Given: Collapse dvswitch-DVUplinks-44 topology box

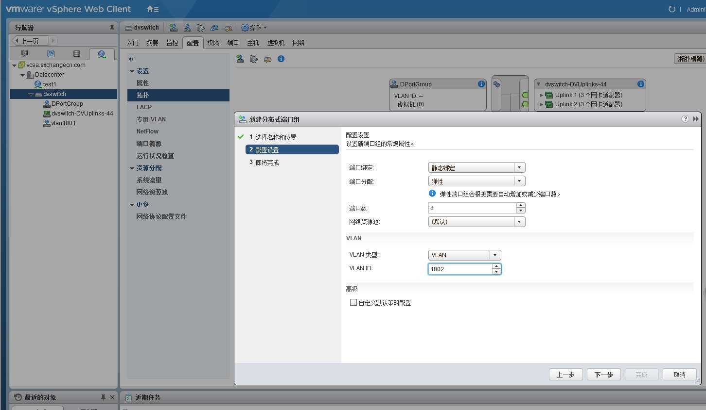Looking at the screenshot, I should click(538, 84).
